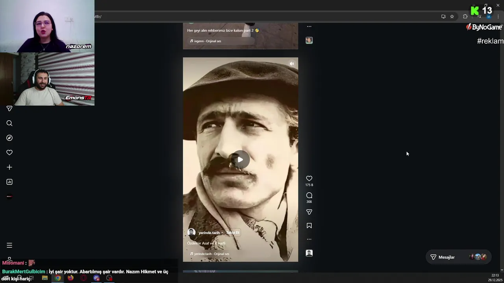This screenshot has height=283, width=504.
Task: Open comments on the reel
Action: (309, 195)
